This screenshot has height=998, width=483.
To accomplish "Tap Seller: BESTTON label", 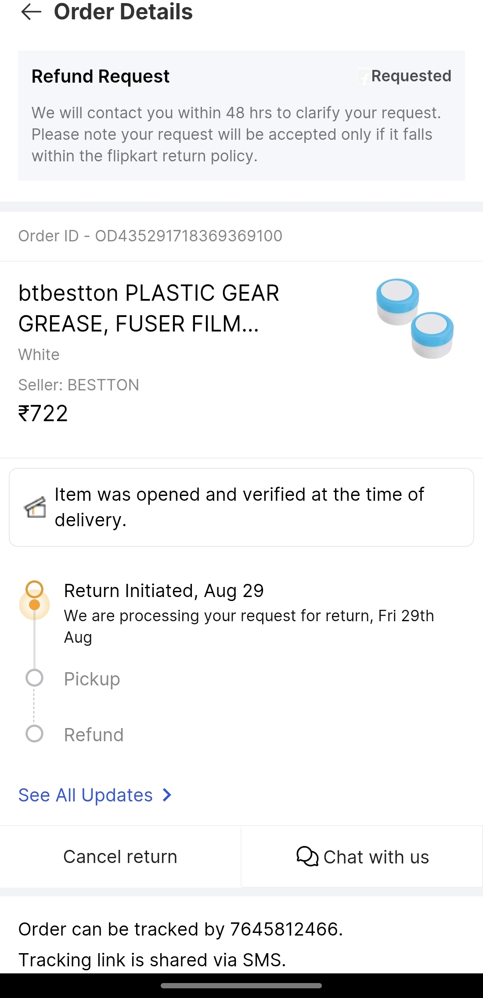I will pyautogui.click(x=79, y=385).
